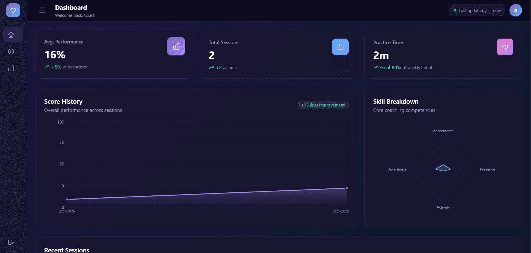This screenshot has width=531, height=253.
Task: Click the Dashboard page title
Action: coord(71,8)
